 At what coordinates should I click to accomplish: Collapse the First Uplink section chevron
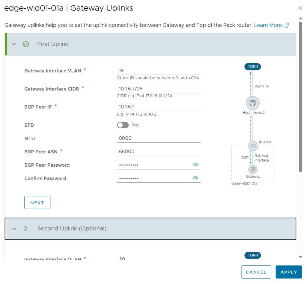[x=14, y=44]
